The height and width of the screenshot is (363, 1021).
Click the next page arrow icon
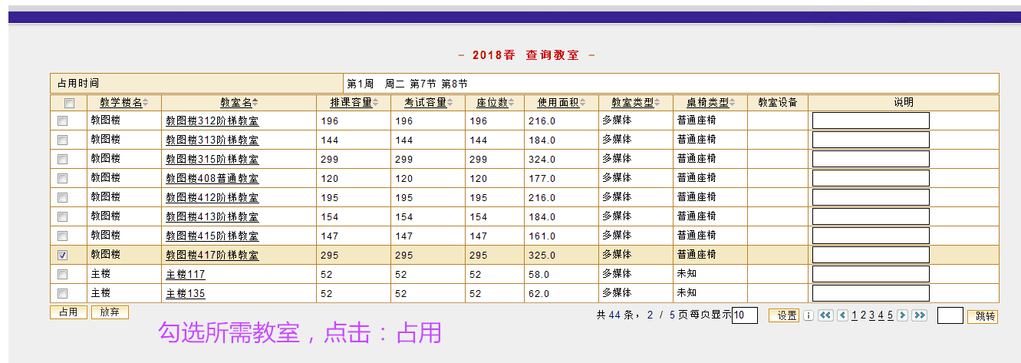coord(902,315)
